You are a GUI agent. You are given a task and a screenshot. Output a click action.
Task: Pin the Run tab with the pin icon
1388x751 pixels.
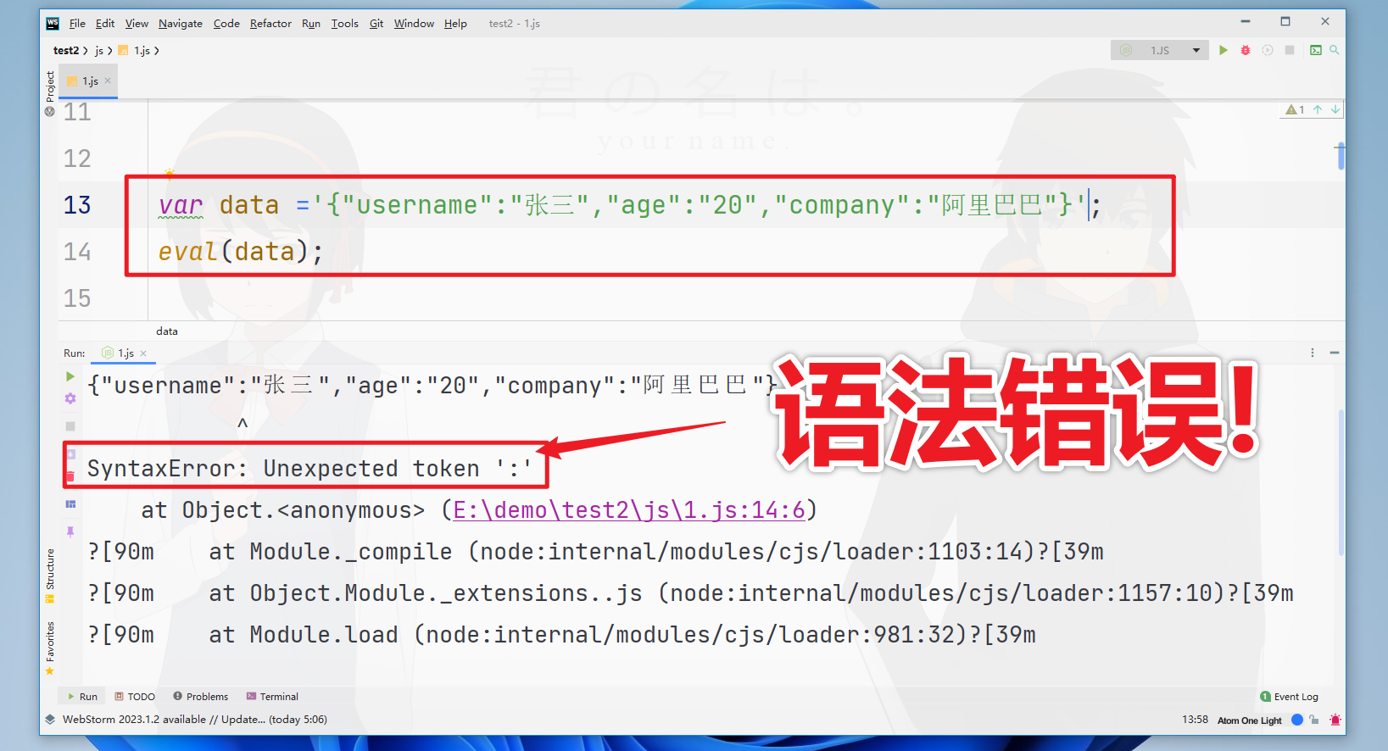70,531
